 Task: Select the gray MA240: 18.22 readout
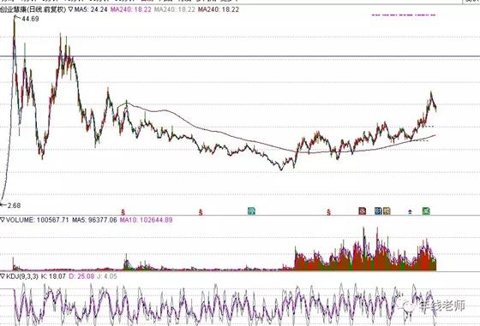[x=175, y=9]
